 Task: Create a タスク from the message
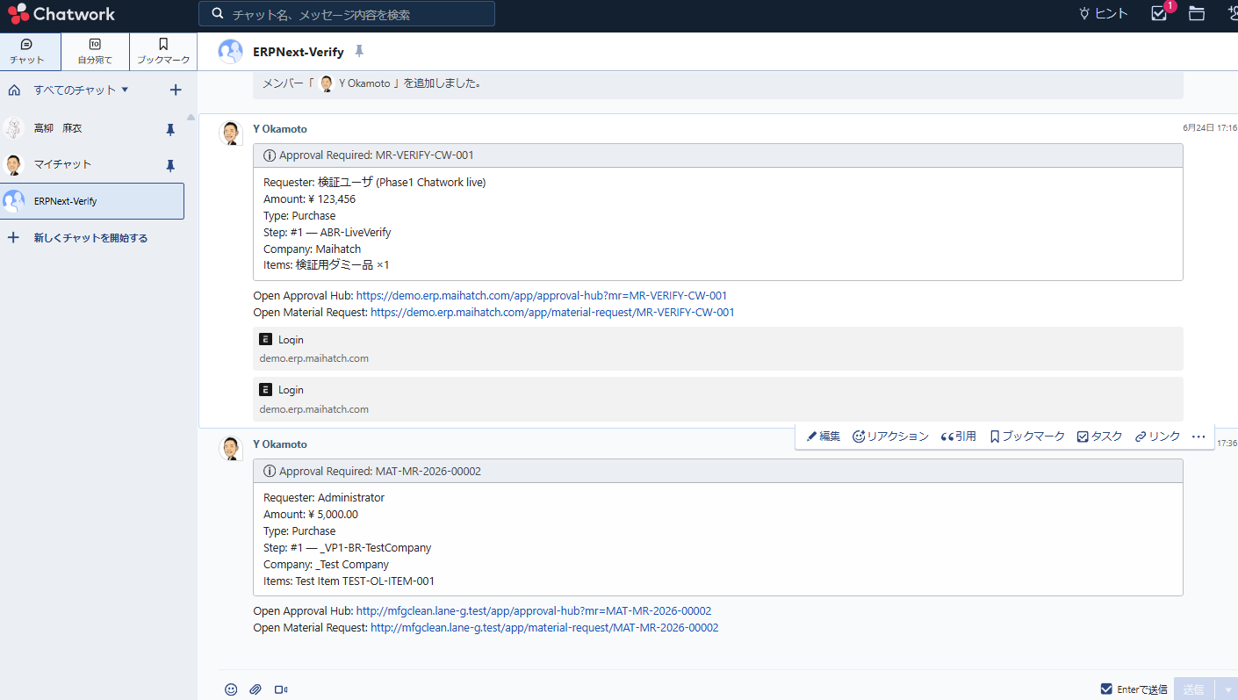tap(1099, 437)
